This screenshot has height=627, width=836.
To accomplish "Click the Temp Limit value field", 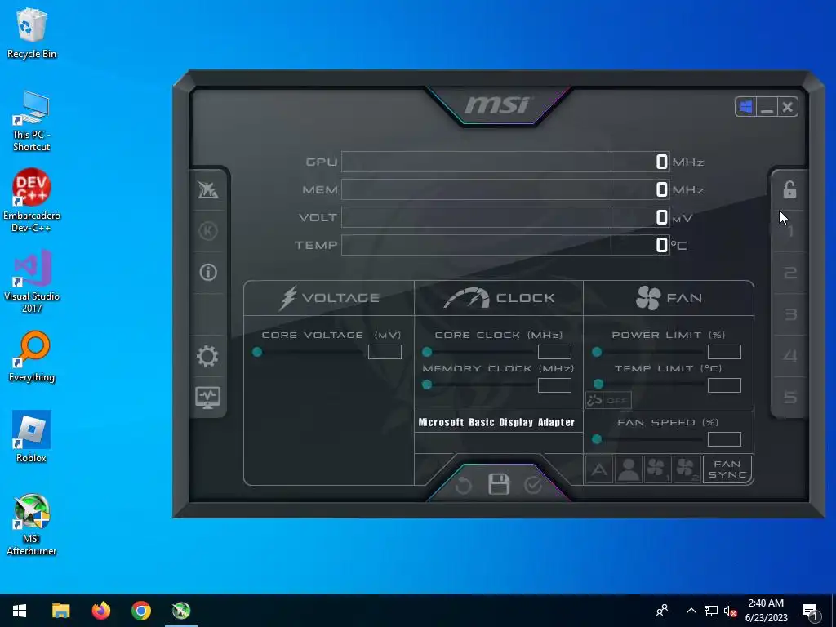I will click(724, 385).
